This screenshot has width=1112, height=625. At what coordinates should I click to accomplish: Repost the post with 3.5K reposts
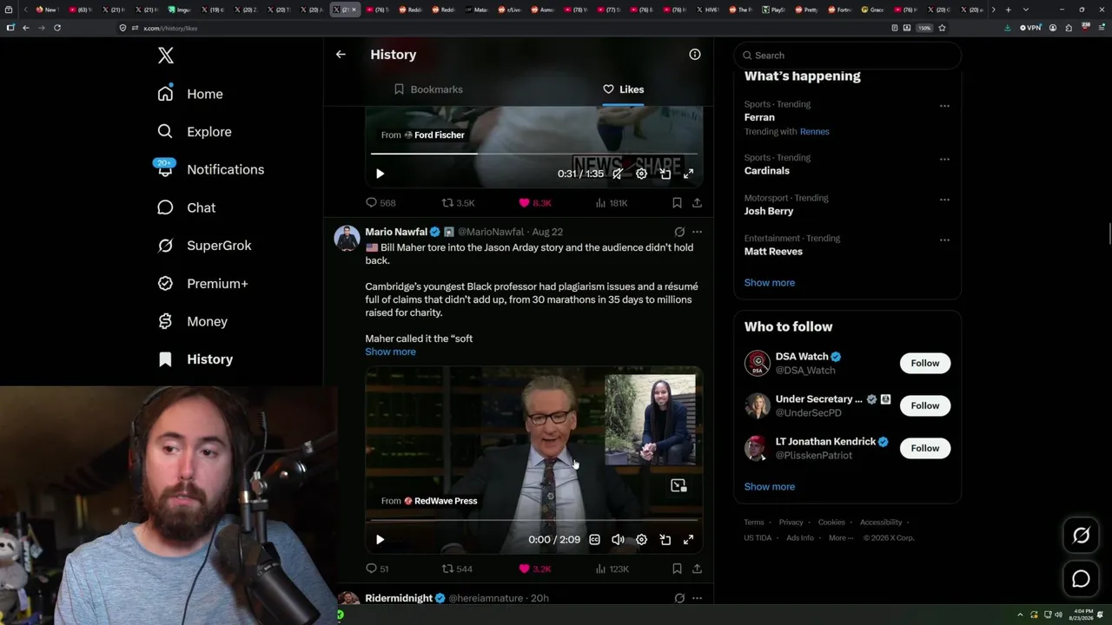click(x=458, y=203)
